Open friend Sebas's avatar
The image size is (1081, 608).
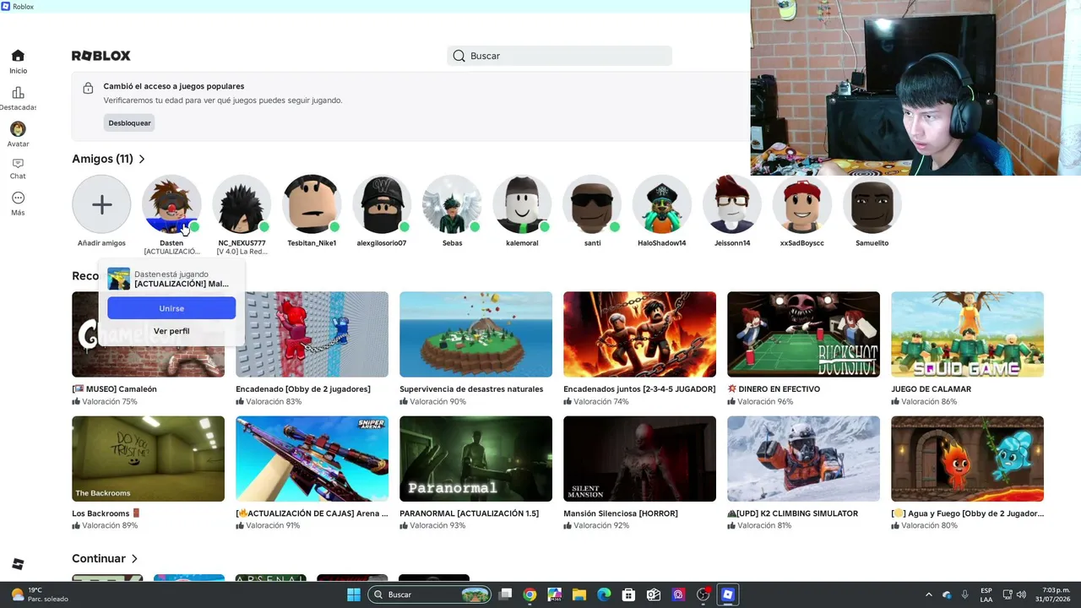coord(452,204)
